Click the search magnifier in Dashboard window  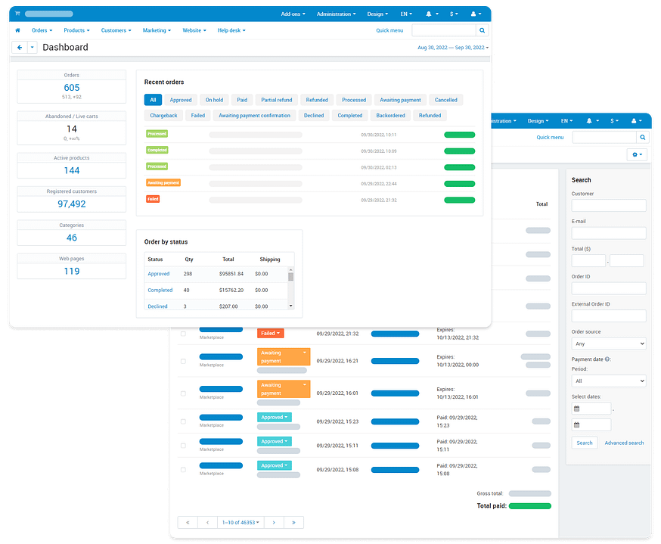point(483,30)
